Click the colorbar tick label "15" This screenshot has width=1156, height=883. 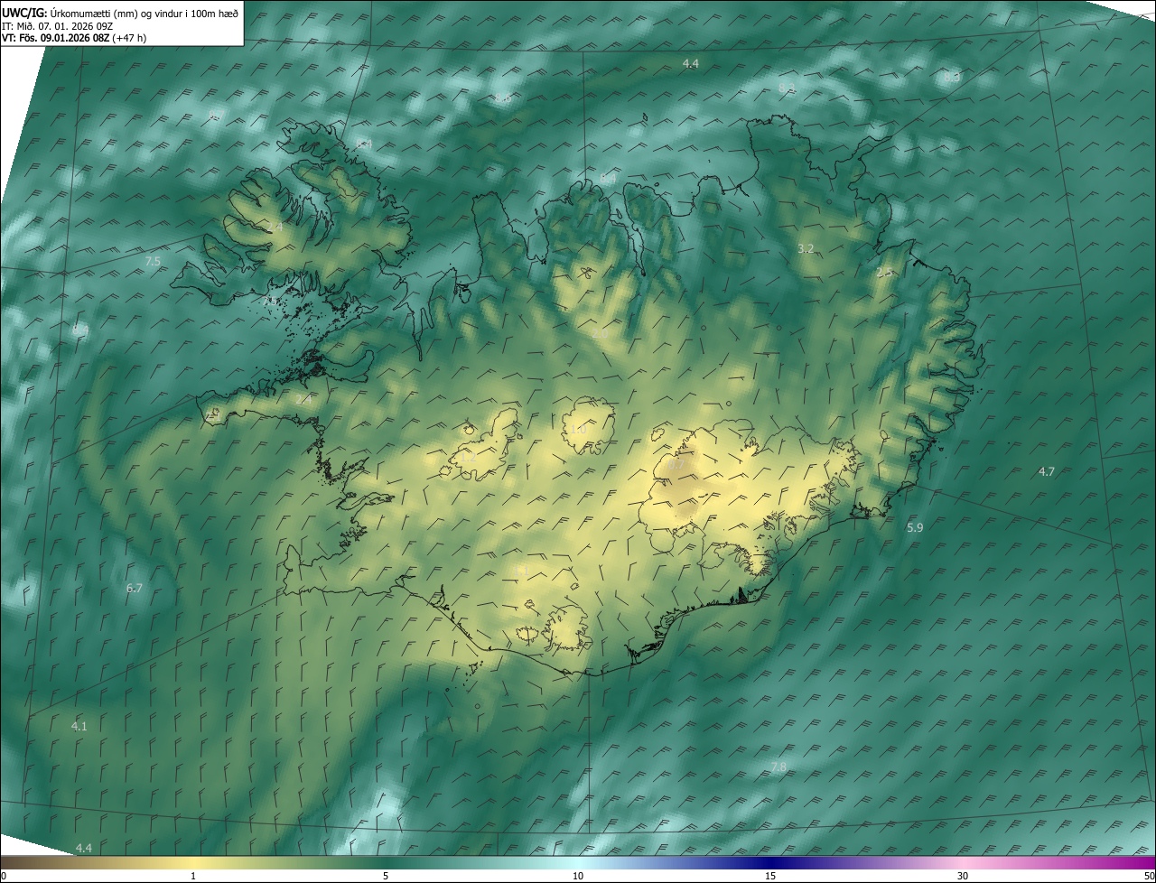click(x=770, y=876)
